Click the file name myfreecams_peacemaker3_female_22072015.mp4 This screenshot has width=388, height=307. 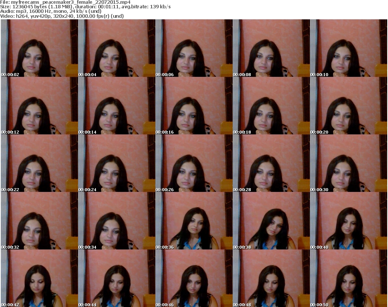[71, 2]
